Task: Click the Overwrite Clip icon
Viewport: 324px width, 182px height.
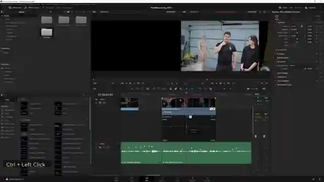Action: 159,89
